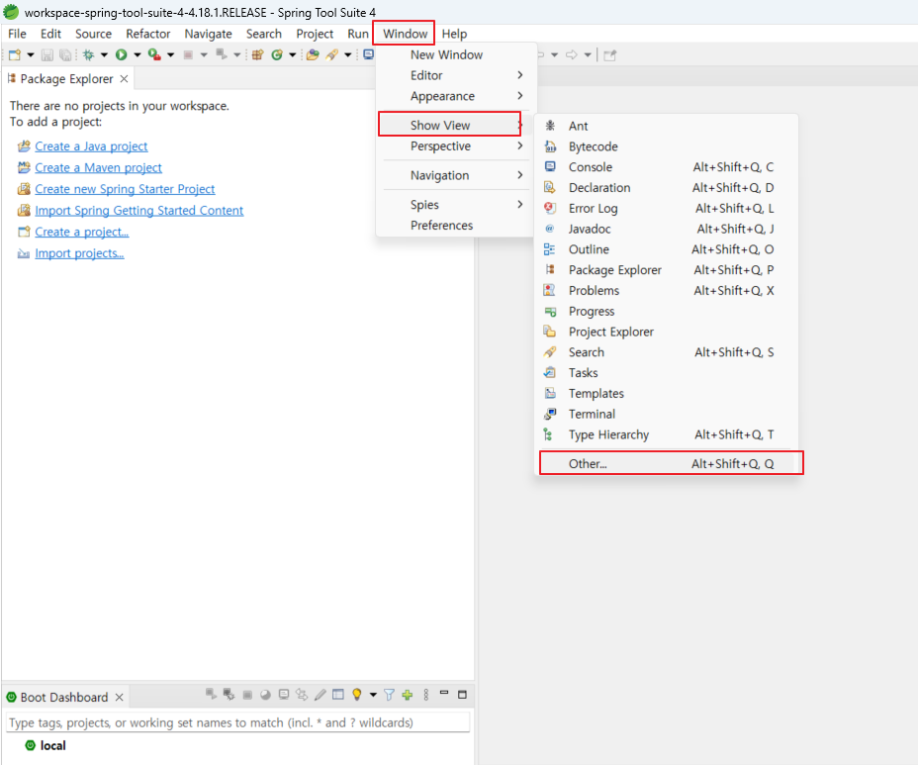918x765 pixels.
Task: Click the Coverage run icon in toolbar
Action: tap(154, 55)
